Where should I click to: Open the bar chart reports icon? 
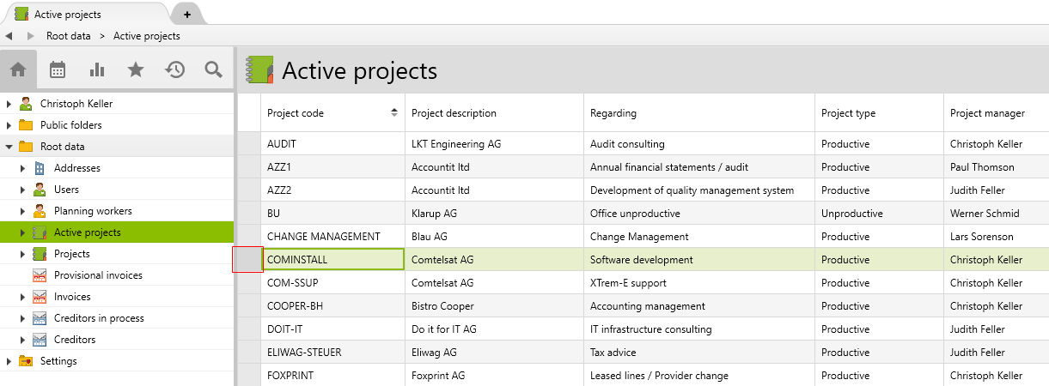click(x=97, y=69)
